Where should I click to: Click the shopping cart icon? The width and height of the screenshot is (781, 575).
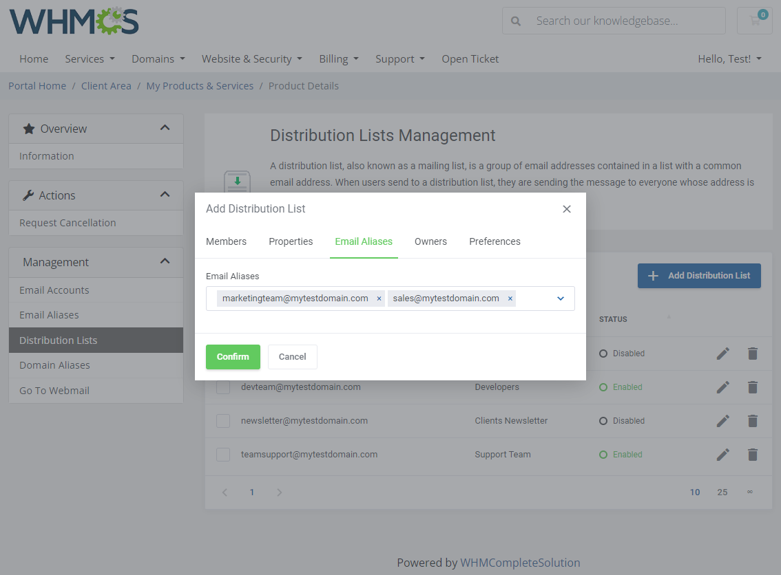pyautogui.click(x=755, y=21)
